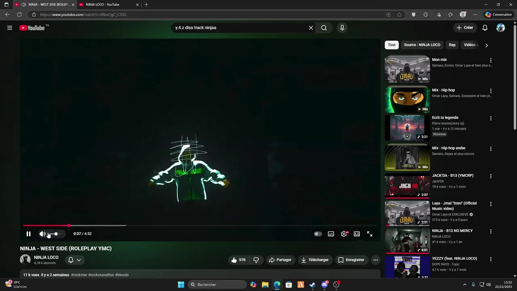The image size is (517, 291).
Task: Select Source : NINJA LOCO chip
Action: pyautogui.click(x=422, y=45)
